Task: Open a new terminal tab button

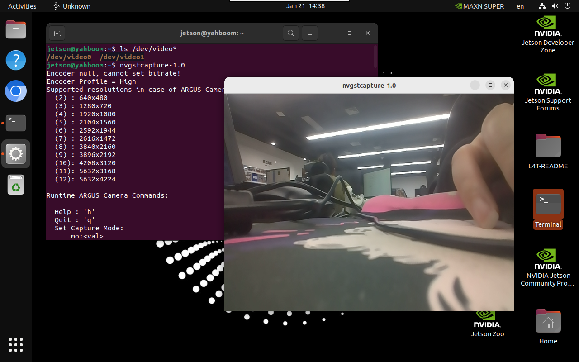Action: tap(57, 33)
